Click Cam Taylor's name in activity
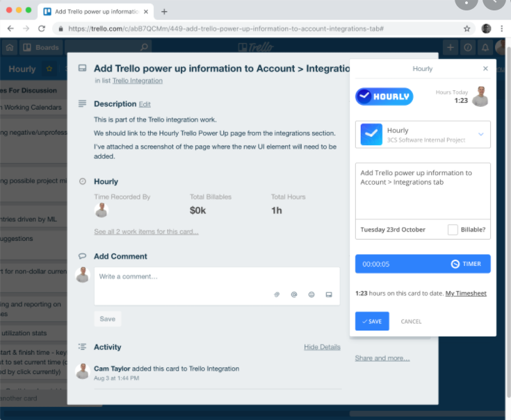511x420 pixels. pos(112,369)
